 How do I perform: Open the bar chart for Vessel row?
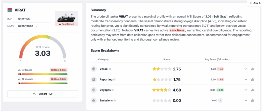point(252,69)
